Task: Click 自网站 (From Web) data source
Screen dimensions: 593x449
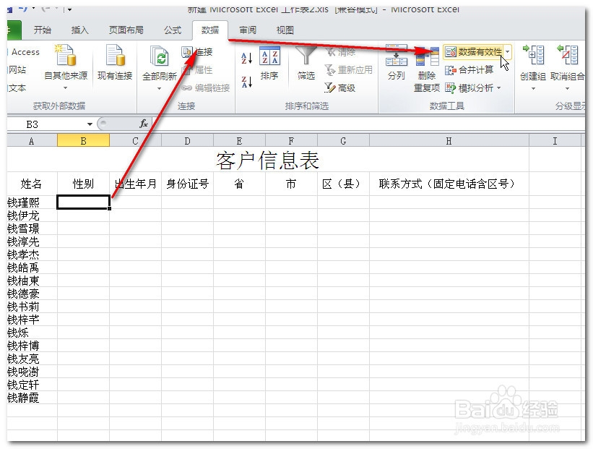Action: point(17,70)
